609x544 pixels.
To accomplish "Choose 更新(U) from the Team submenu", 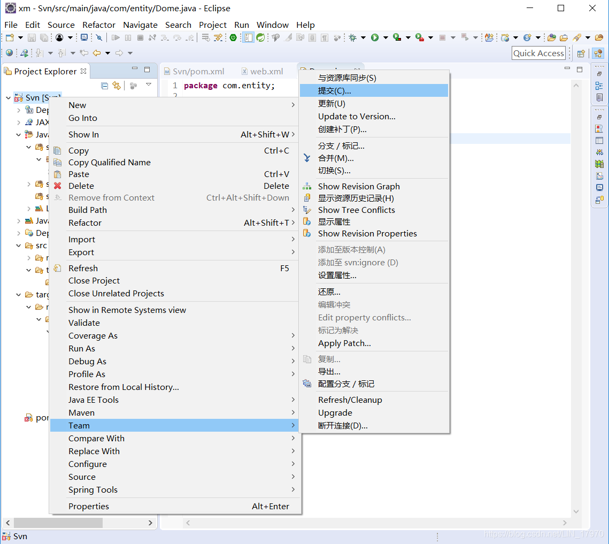I will click(x=374, y=103).
